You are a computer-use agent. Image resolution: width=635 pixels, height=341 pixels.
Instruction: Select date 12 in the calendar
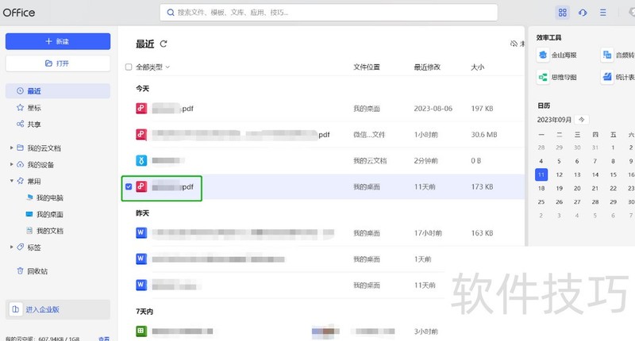tap(560, 174)
